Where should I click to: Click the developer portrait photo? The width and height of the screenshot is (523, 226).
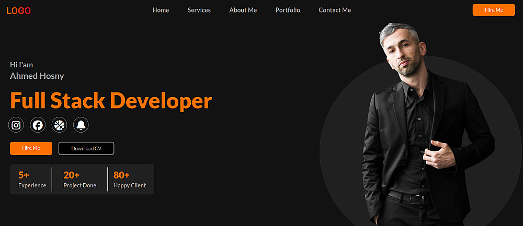(x=428, y=125)
